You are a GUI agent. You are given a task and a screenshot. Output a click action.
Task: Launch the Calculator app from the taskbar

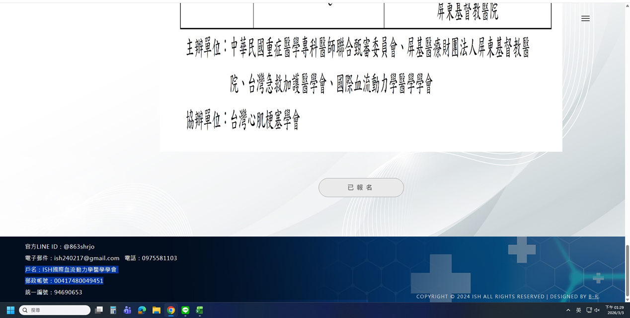[x=113, y=310]
